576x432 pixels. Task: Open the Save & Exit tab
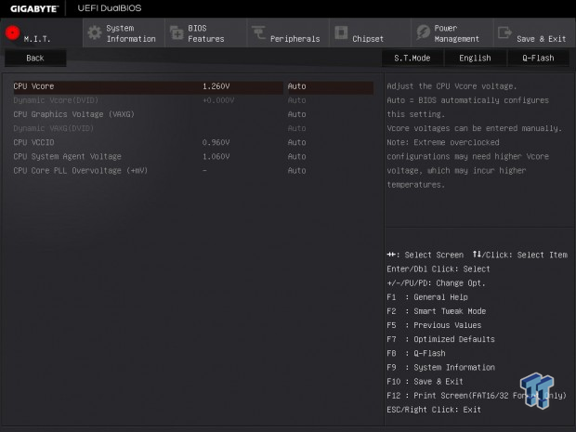(534, 33)
